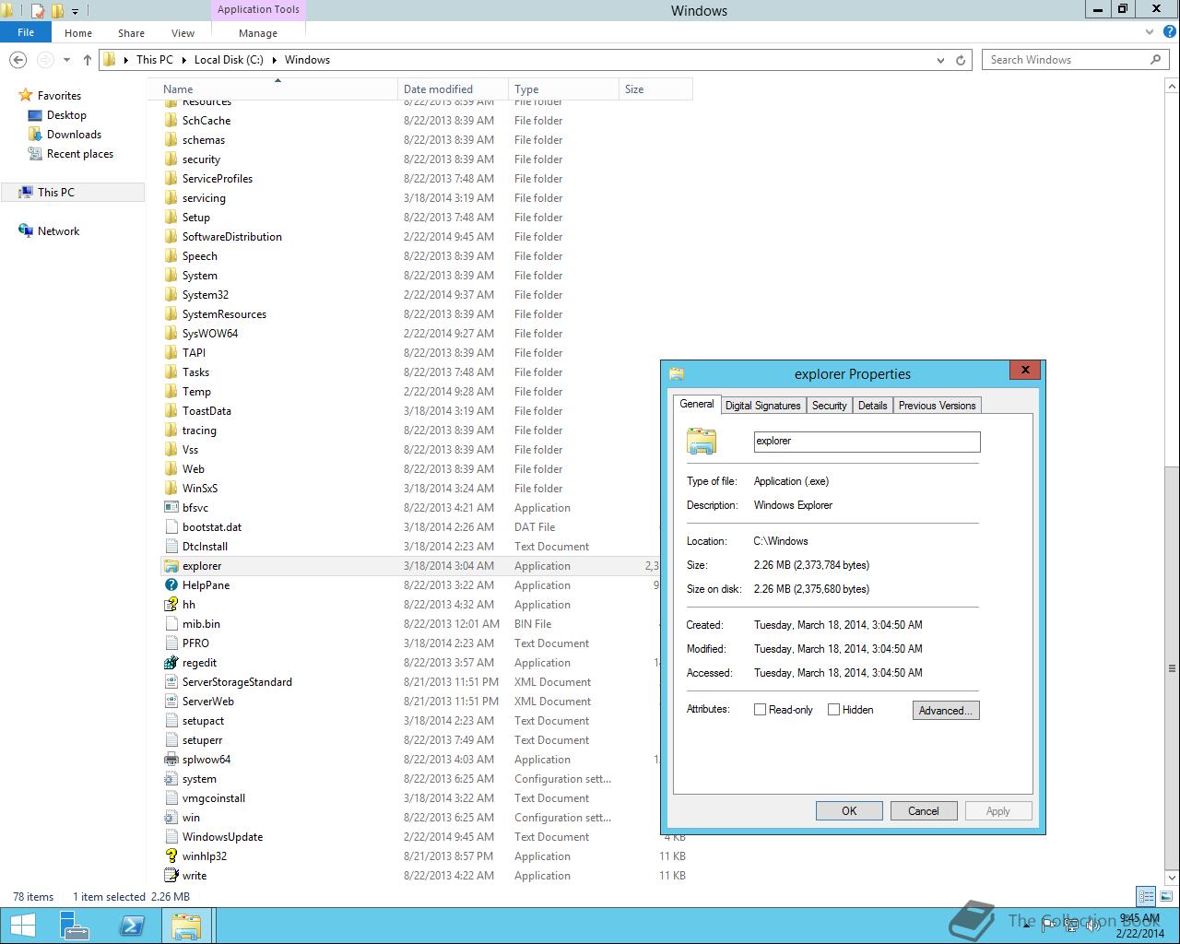Select This PC in navigation pane
Viewport: 1180px width, 944px height.
74,193
